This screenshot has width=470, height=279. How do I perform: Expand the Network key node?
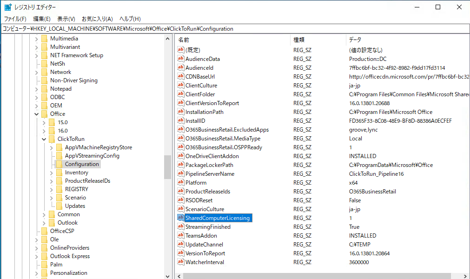37,73
